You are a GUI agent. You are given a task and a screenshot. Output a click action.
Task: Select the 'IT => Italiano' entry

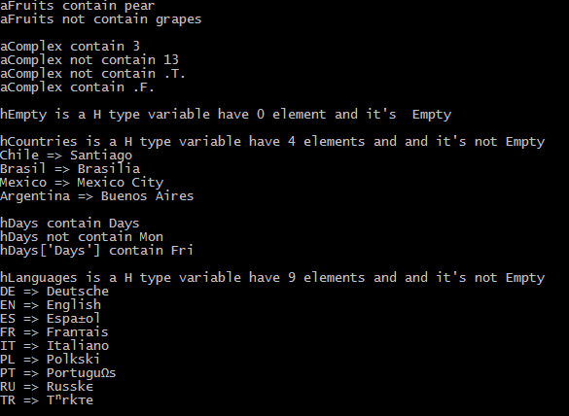(x=54, y=346)
